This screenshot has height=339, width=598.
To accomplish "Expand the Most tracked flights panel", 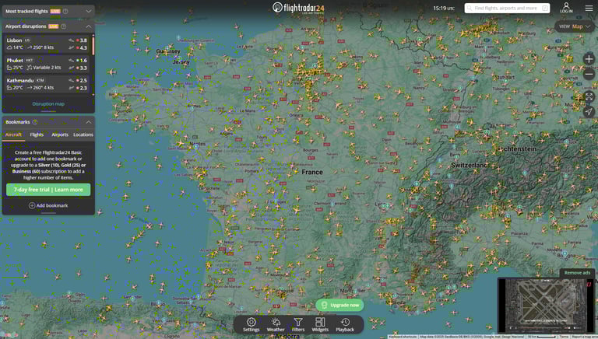I will click(x=89, y=12).
